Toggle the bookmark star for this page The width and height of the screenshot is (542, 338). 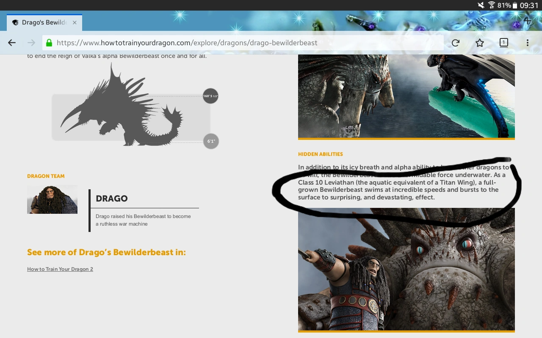(x=479, y=42)
